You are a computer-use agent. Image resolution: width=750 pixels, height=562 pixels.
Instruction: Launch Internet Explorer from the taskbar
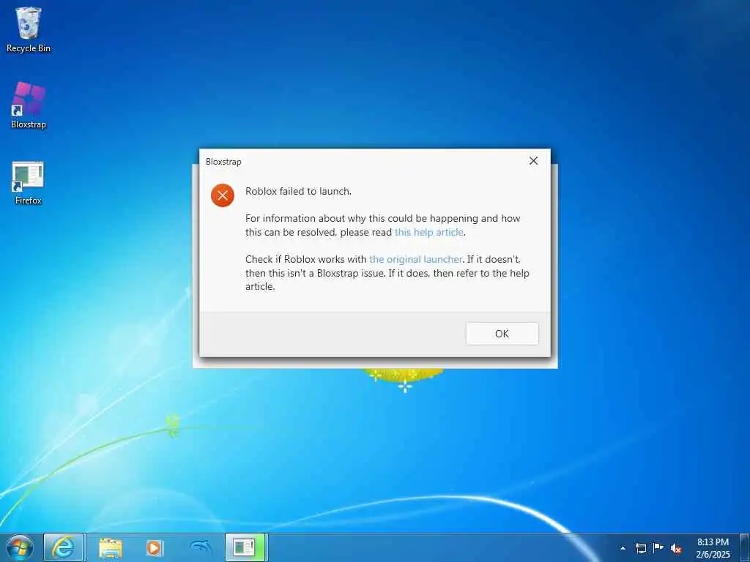click(63, 547)
